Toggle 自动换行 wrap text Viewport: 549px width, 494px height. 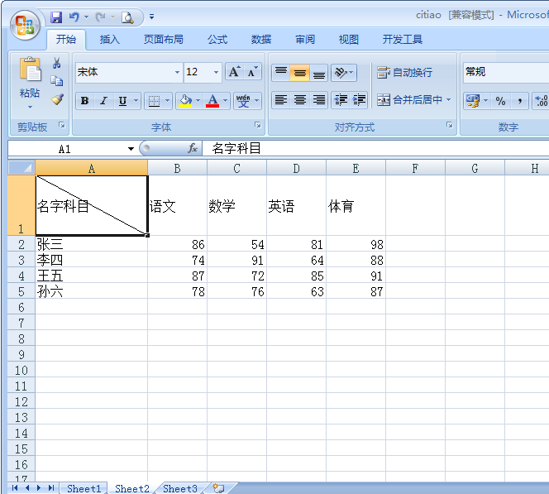click(x=405, y=73)
